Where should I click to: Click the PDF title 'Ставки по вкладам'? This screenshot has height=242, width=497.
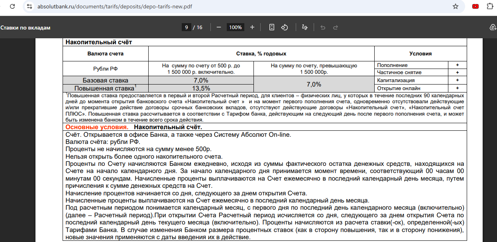(26, 28)
